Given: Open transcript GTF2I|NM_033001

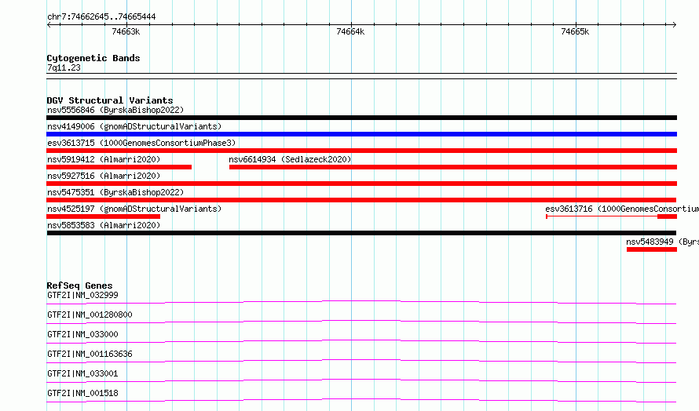Looking at the screenshot, I should [82, 373].
